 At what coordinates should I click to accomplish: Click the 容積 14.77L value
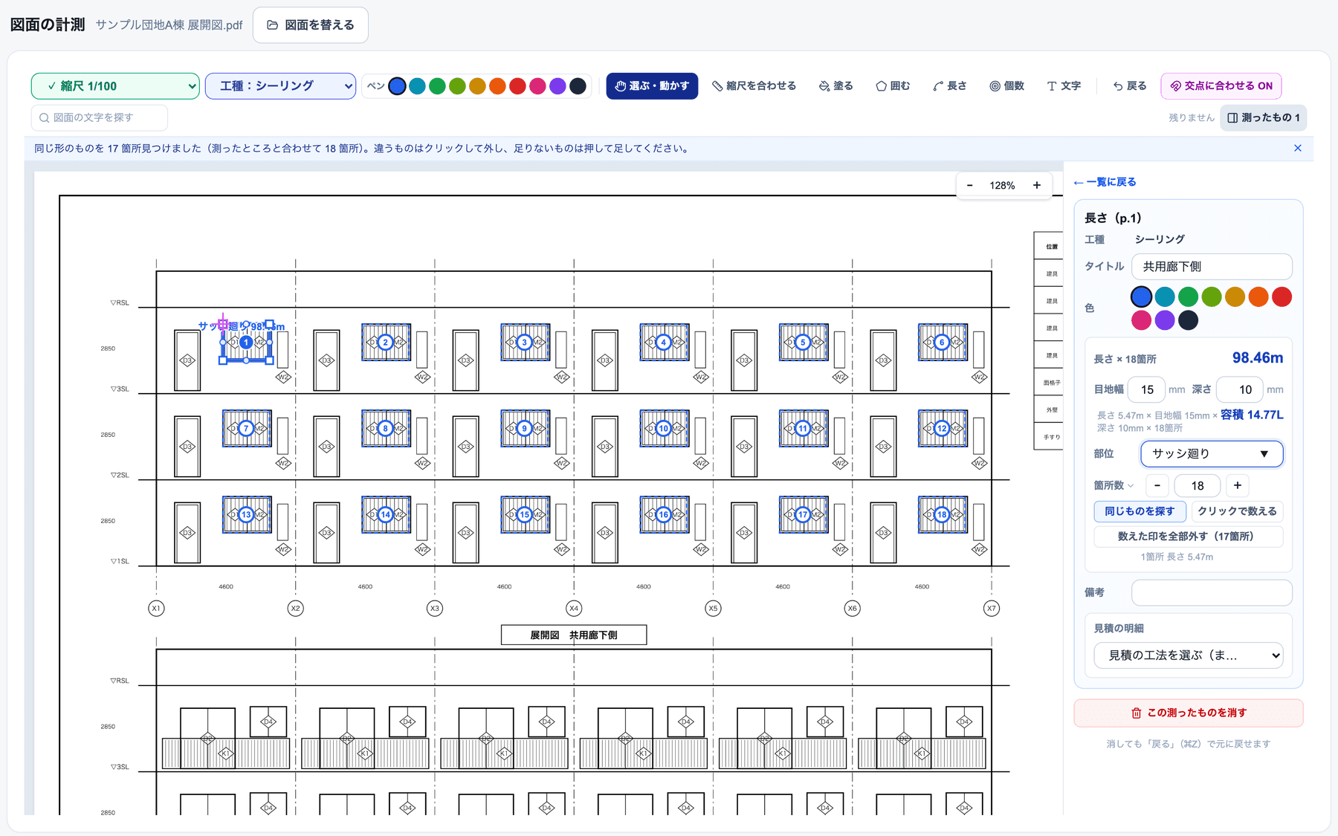[x=1252, y=415]
